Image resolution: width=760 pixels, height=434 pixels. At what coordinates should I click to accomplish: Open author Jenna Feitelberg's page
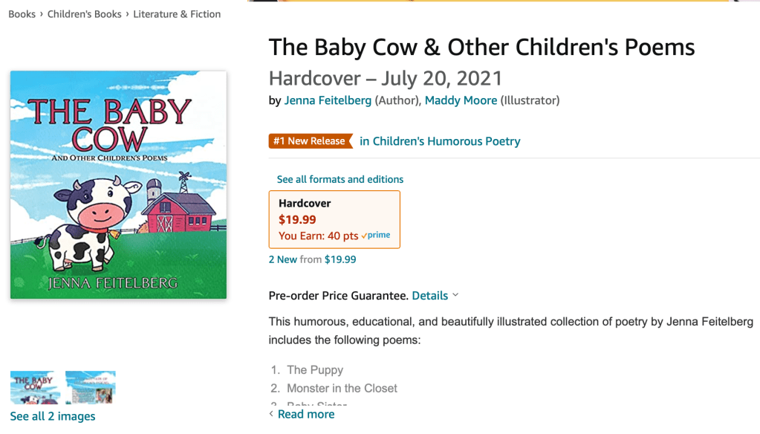pos(328,100)
